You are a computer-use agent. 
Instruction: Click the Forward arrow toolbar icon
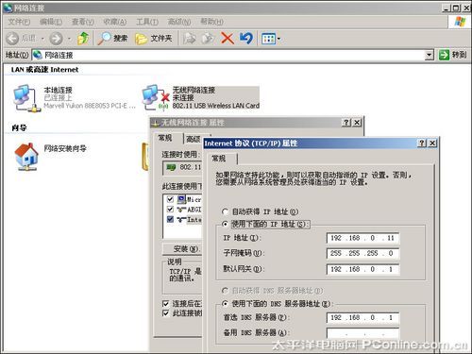pos(56,39)
